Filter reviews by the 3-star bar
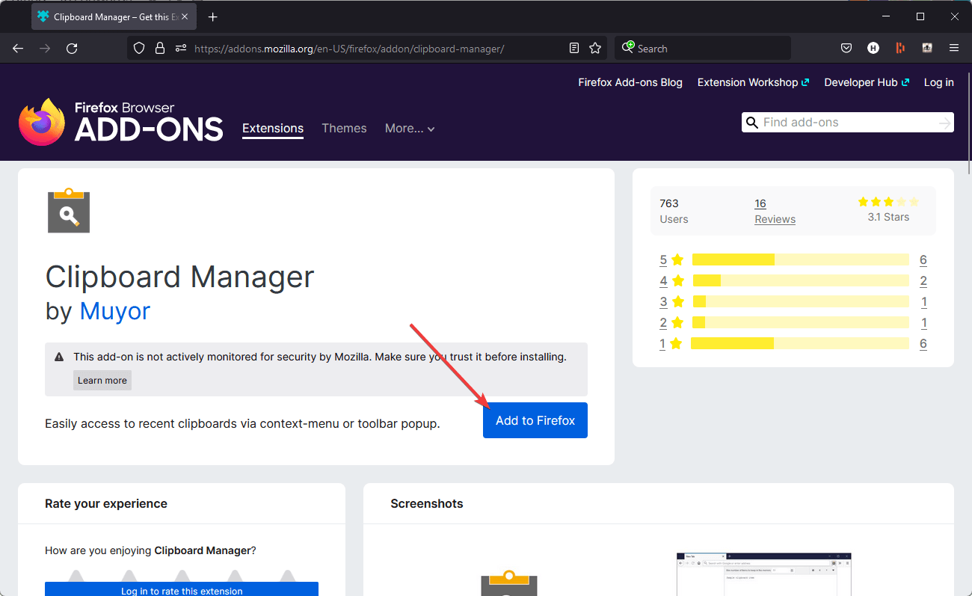The image size is (972, 596). [x=801, y=302]
